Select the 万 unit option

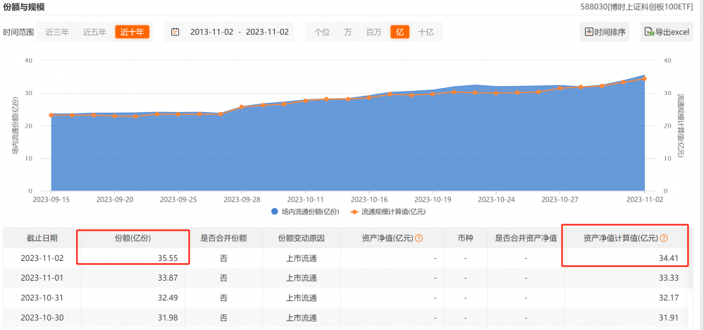[x=348, y=32]
